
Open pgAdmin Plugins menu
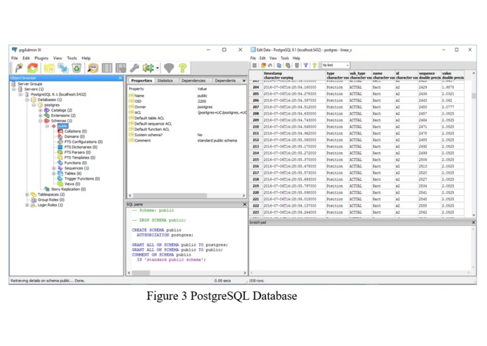[41, 58]
